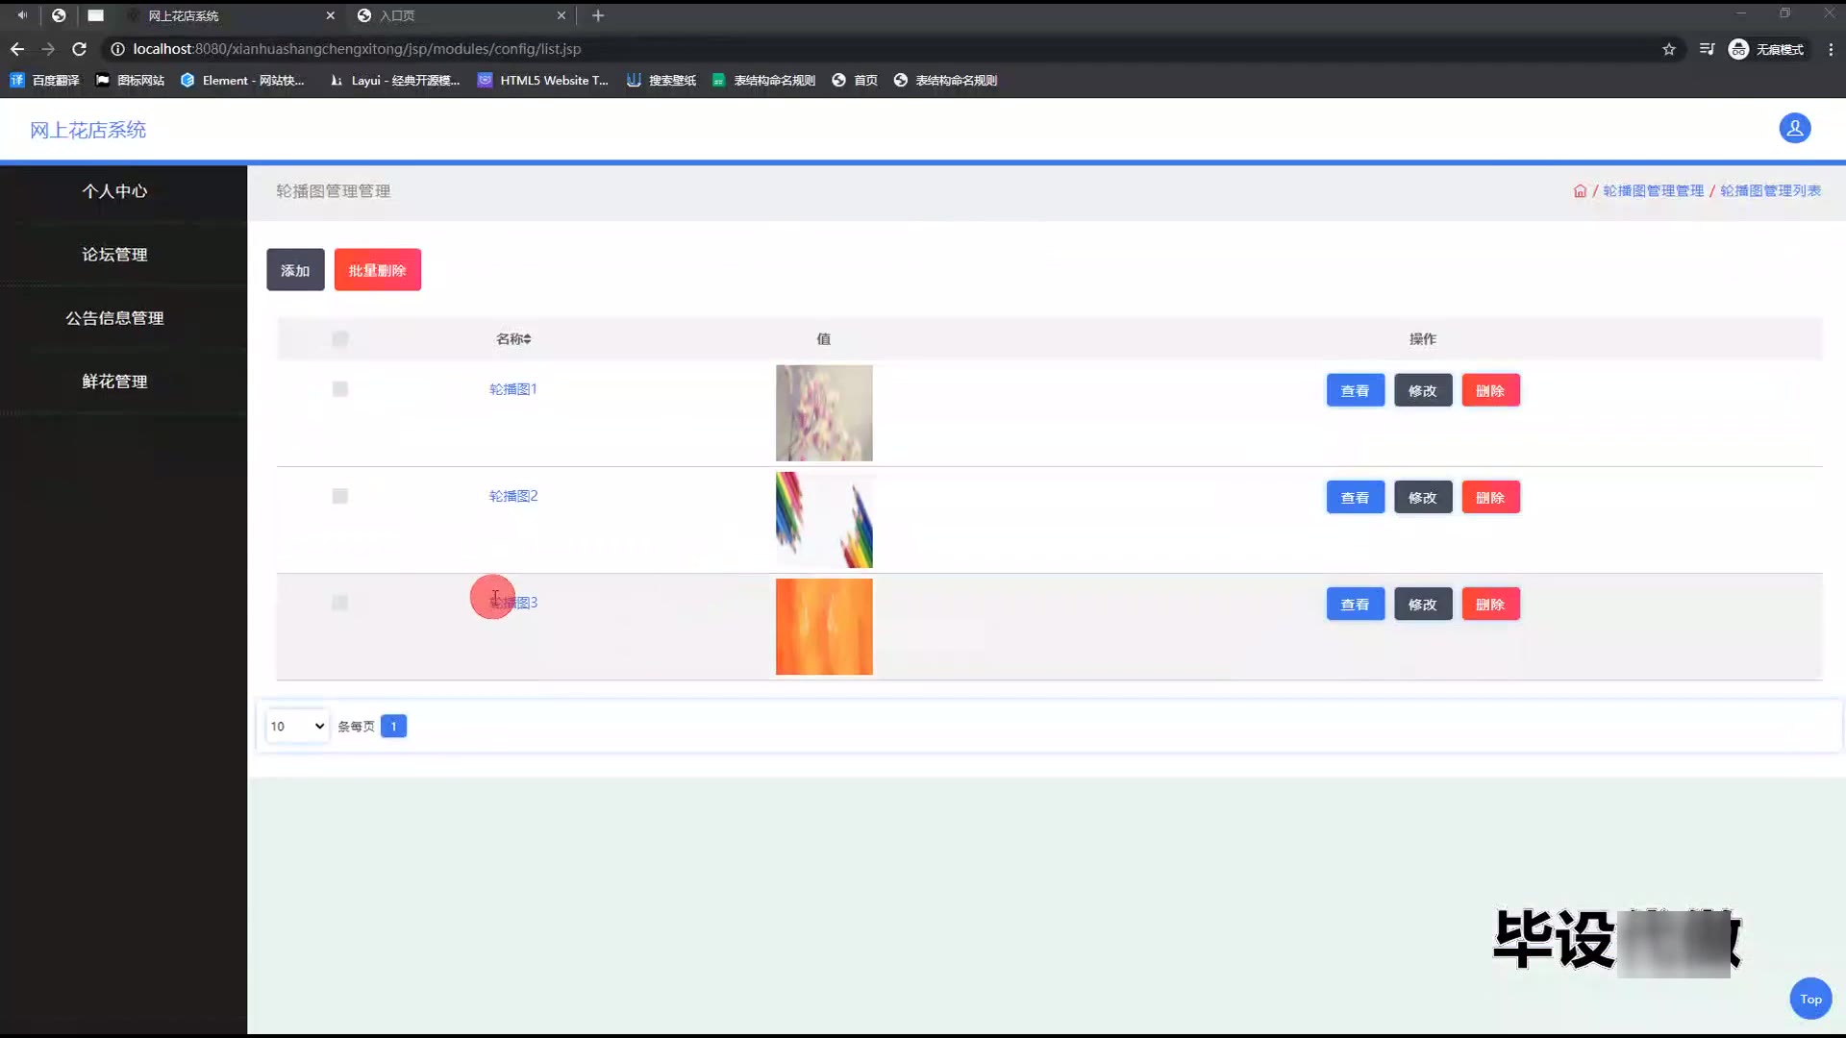Toggle the select-all checkbox in header
The height and width of the screenshot is (1038, 1846).
tap(339, 338)
